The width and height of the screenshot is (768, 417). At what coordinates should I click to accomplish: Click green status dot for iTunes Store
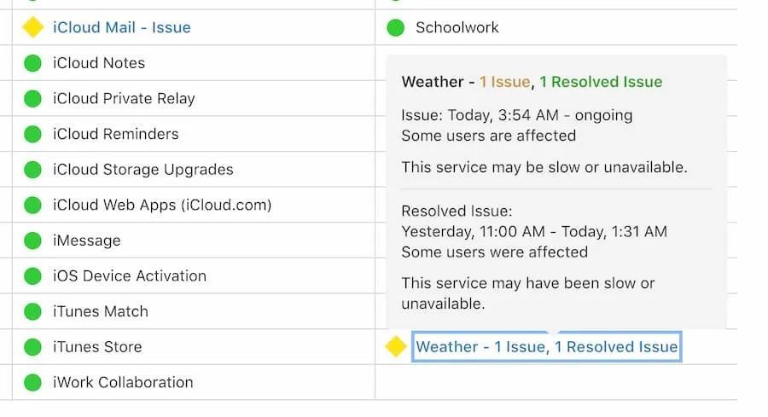[32, 347]
